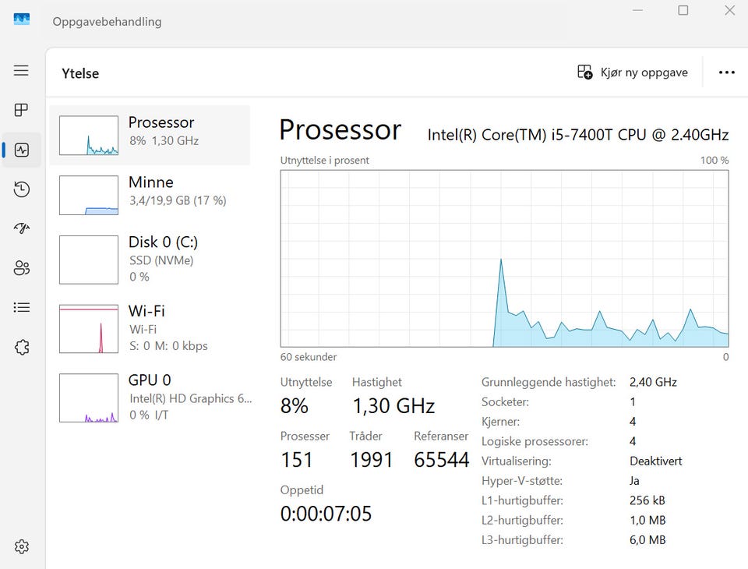748x569 pixels.
Task: Open the Details list icon
Action: click(21, 307)
